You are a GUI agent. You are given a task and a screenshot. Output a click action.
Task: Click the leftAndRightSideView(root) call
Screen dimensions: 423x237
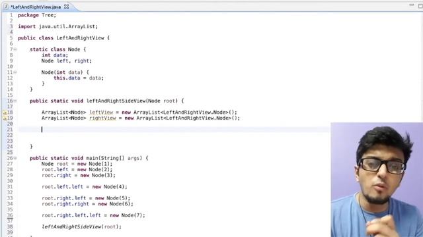pos(81,226)
